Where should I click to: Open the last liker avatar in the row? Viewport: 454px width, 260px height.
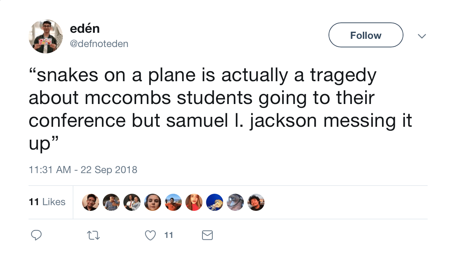coord(256,202)
